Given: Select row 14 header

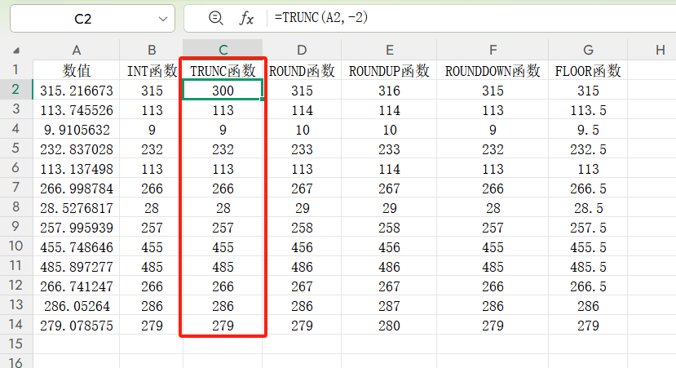Looking at the screenshot, I should (x=16, y=325).
